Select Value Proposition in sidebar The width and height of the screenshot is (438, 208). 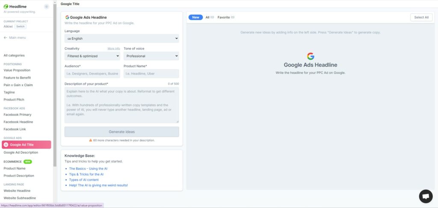coord(17,70)
